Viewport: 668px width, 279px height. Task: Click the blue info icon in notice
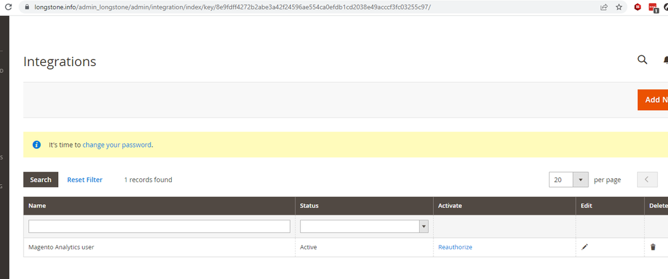click(37, 145)
